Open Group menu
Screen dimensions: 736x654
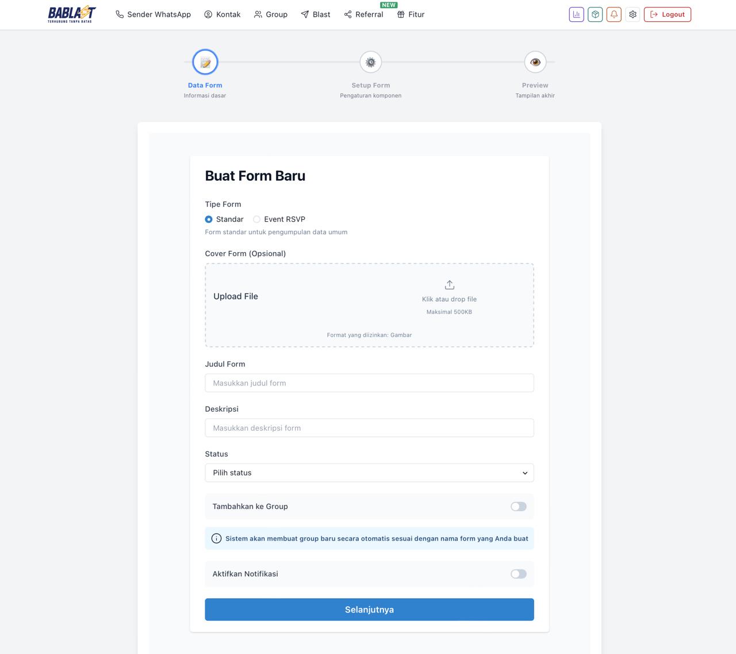click(x=271, y=14)
